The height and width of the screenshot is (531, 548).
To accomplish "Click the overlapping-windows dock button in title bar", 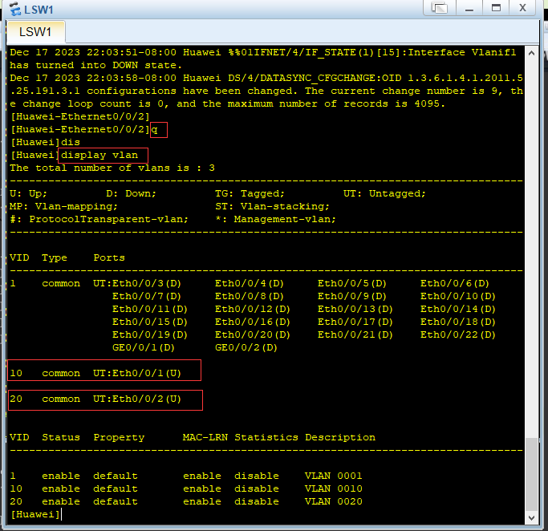I will click(440, 8).
